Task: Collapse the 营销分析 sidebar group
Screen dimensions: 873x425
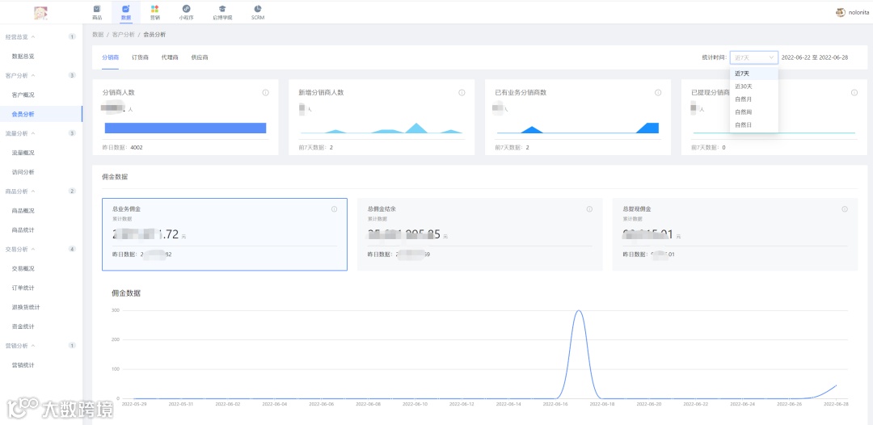Action: [x=33, y=346]
